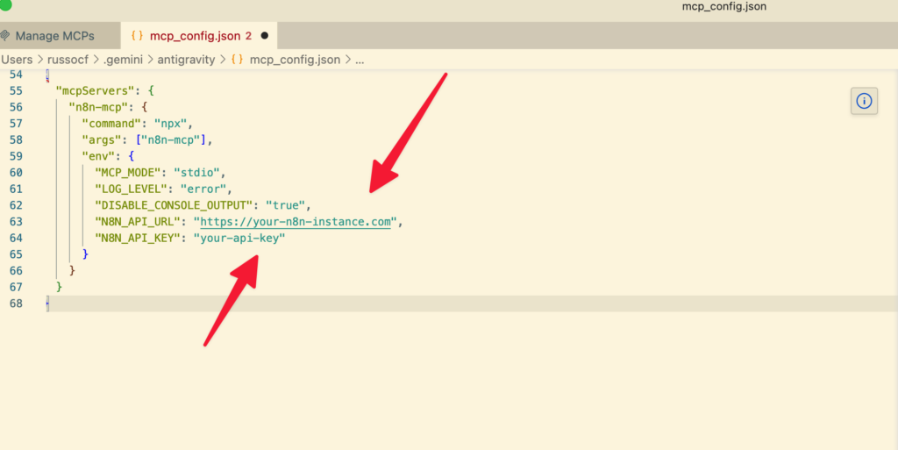
Task: Click line number 68 in the gutter
Action: pos(16,304)
